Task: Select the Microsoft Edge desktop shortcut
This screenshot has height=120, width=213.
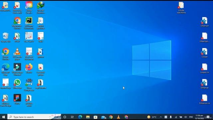Action: [x=6, y=69]
